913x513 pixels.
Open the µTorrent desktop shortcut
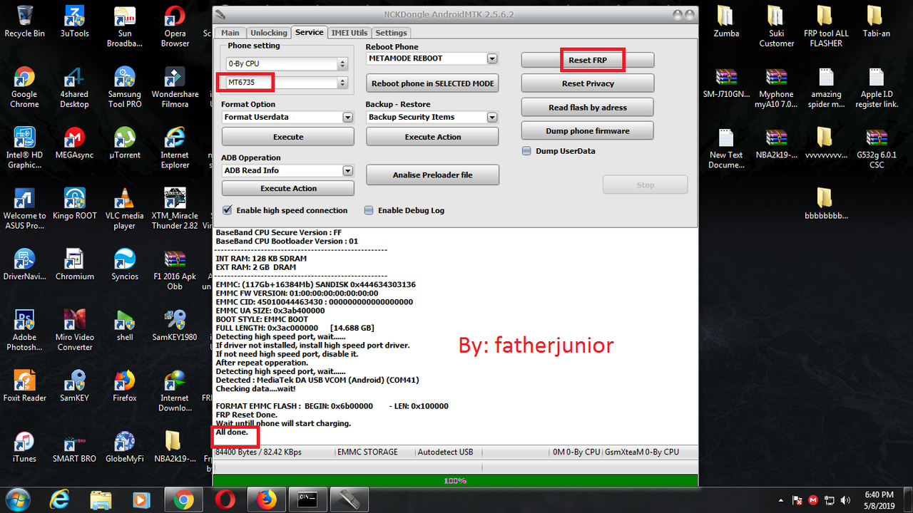125,142
